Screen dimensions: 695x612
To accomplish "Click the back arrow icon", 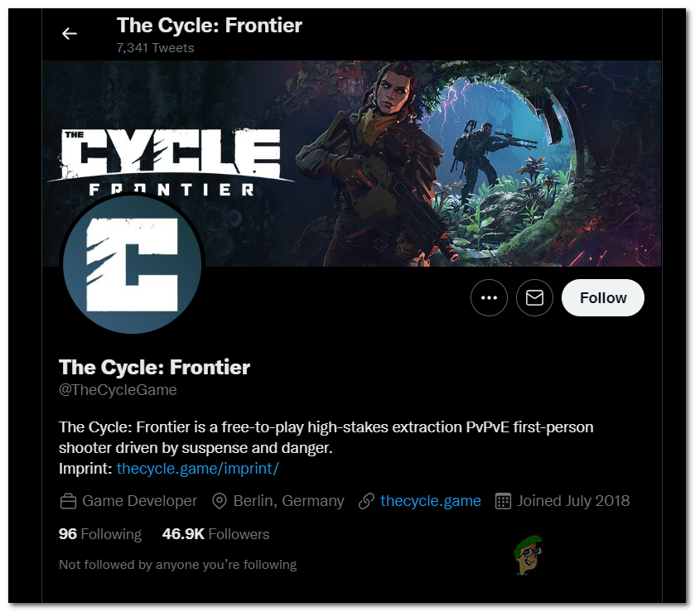I will [x=70, y=34].
